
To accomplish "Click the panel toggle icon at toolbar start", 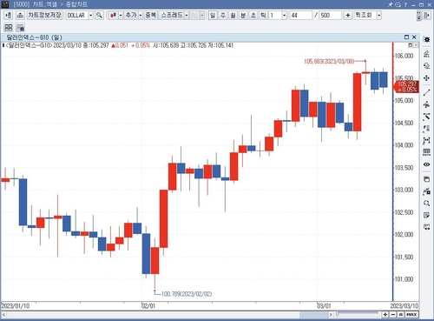I will click(8, 15).
